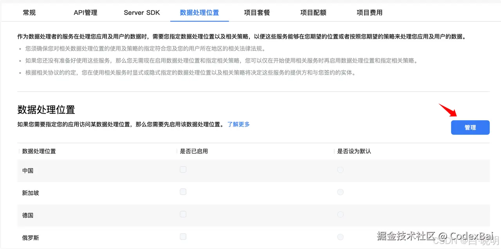
Task: View the 项目配额 tab
Action: 313,12
